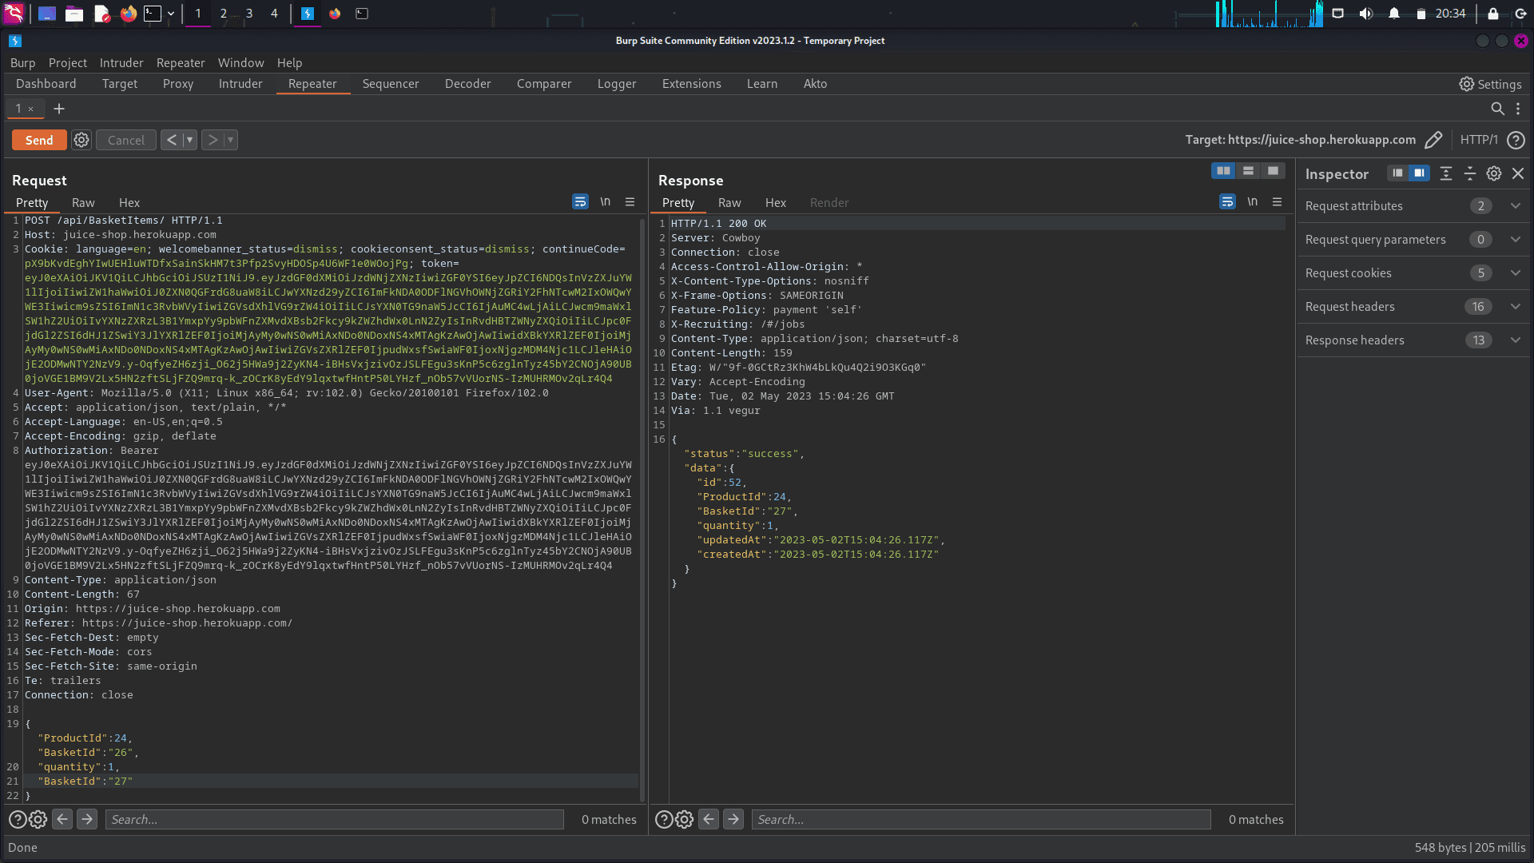Open the system volume icon in panel
The height and width of the screenshot is (863, 1534).
pyautogui.click(x=1365, y=14)
